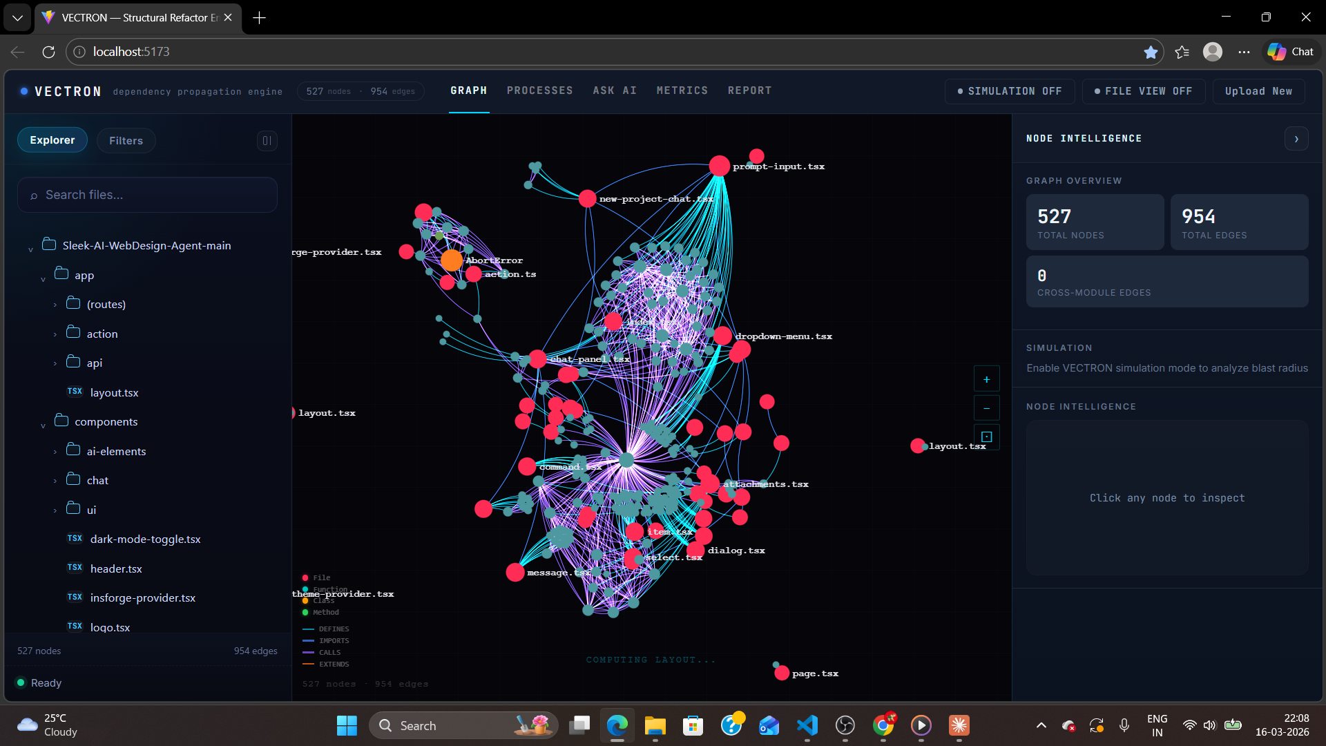Viewport: 1326px width, 746px height.
Task: Open the Copilot Chat icon in the browser toolbar
Action: click(1276, 51)
